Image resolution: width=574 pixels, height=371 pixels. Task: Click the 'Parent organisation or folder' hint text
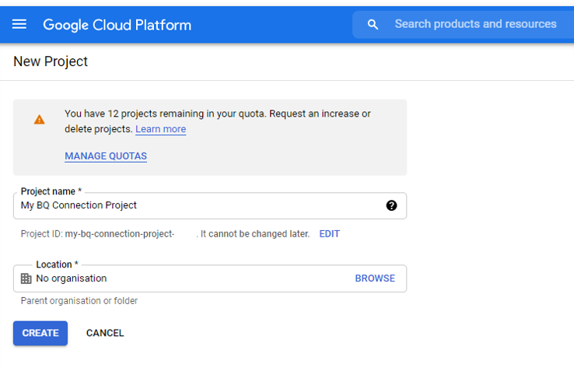(79, 301)
